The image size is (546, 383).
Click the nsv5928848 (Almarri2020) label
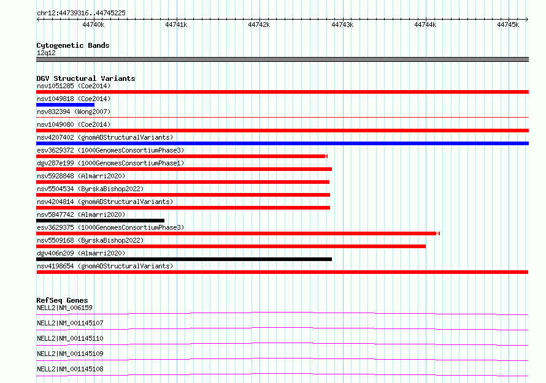pos(81,176)
